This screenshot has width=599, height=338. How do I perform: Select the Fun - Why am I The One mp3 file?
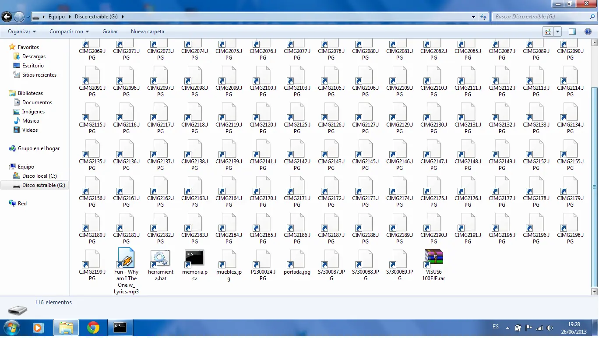pos(126,258)
